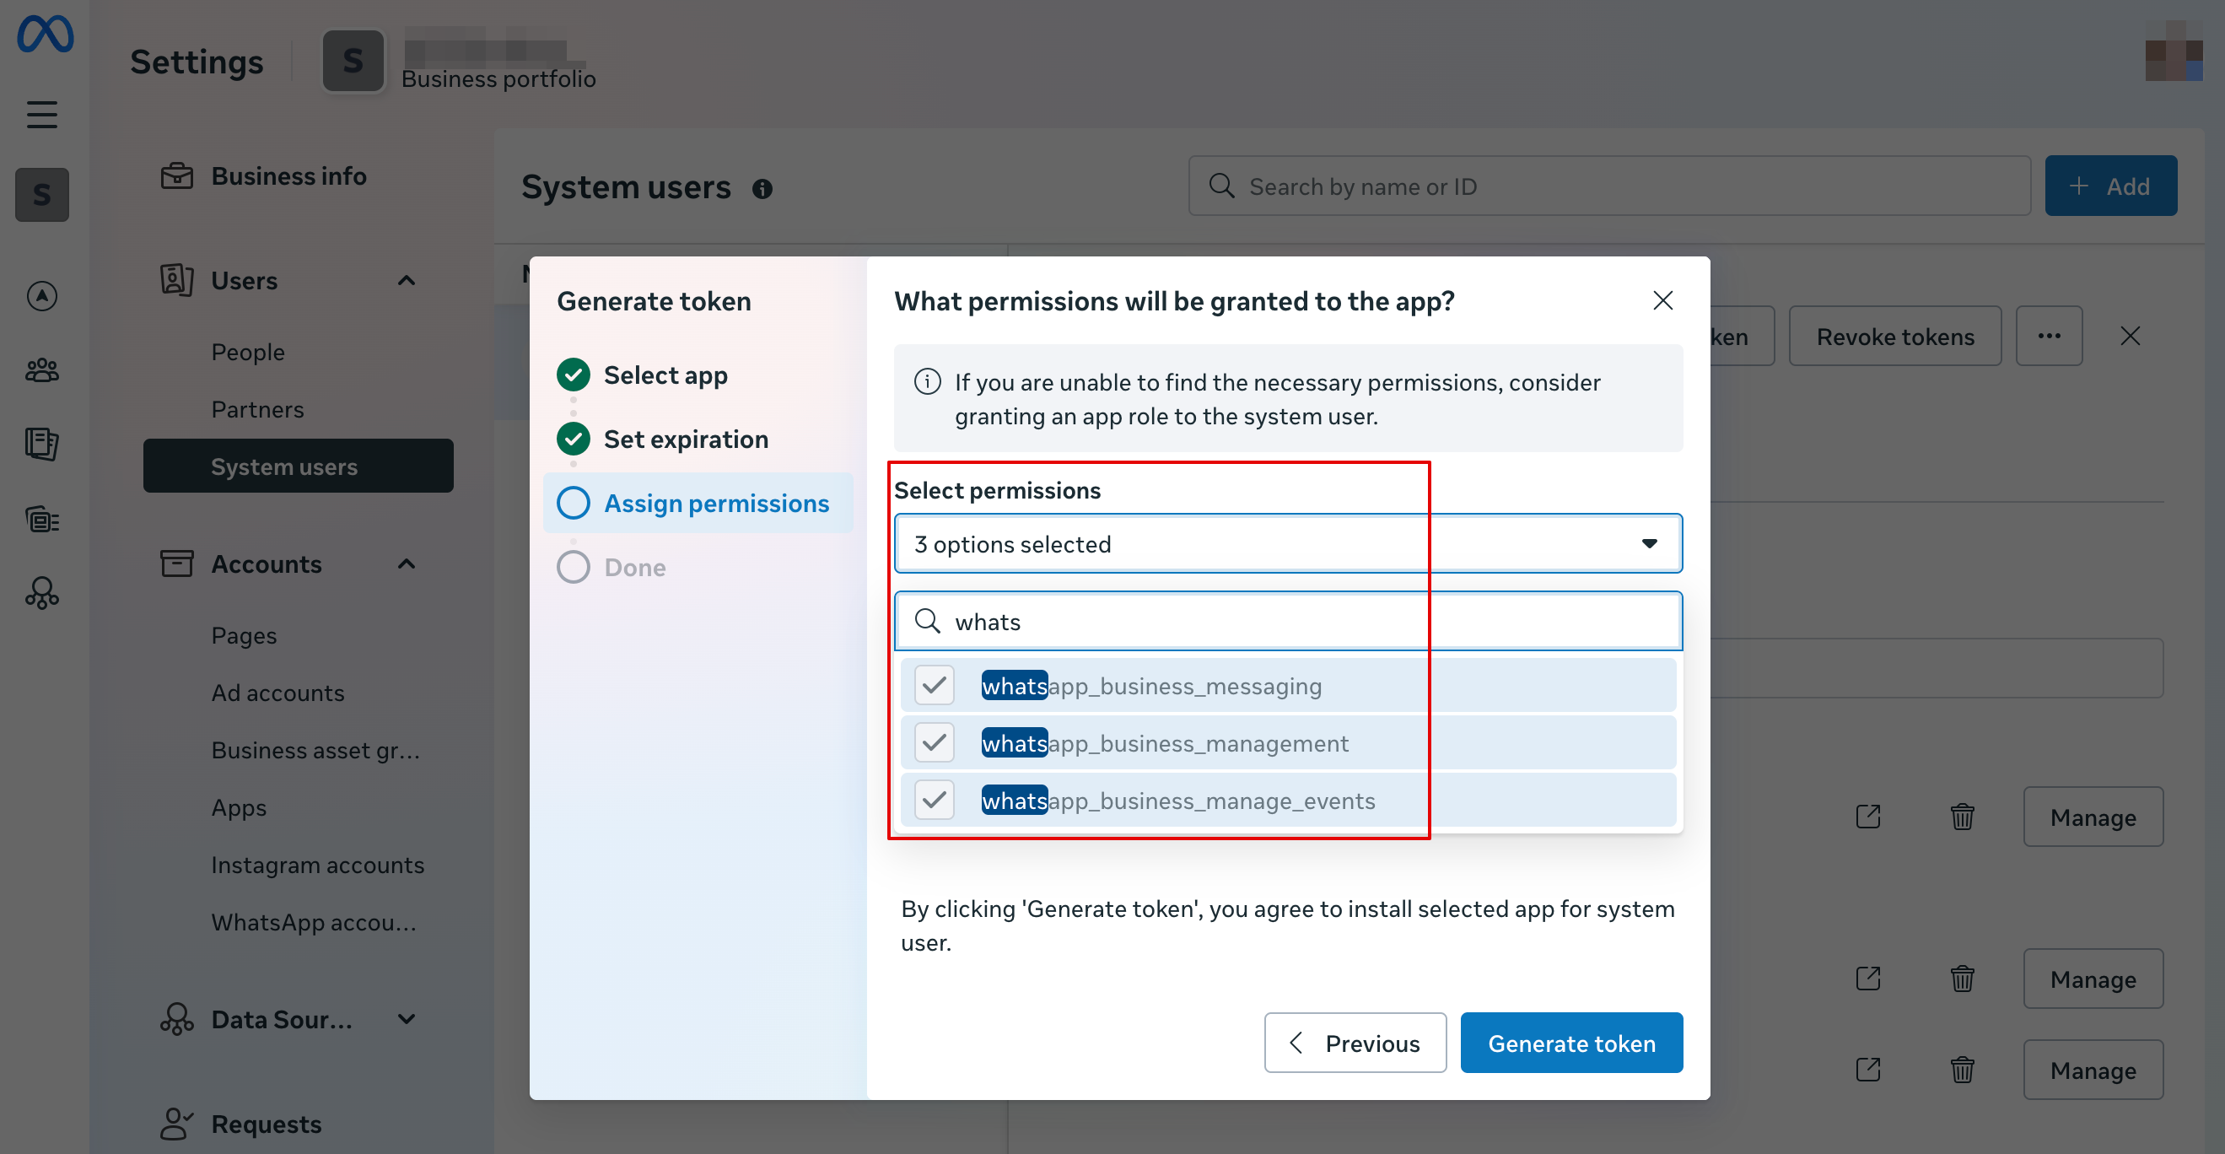Uncheck whatsapp_business_management permission
This screenshot has width=2225, height=1154.
click(934, 743)
